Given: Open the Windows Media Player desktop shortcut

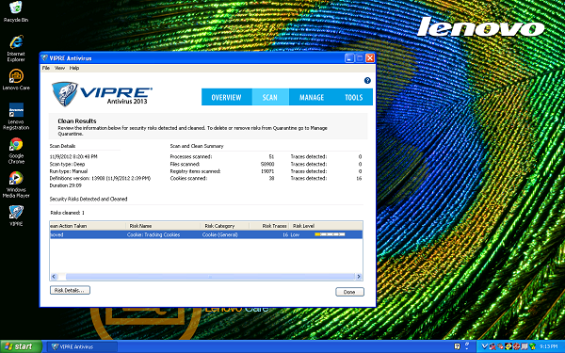Looking at the screenshot, I should [x=16, y=185].
